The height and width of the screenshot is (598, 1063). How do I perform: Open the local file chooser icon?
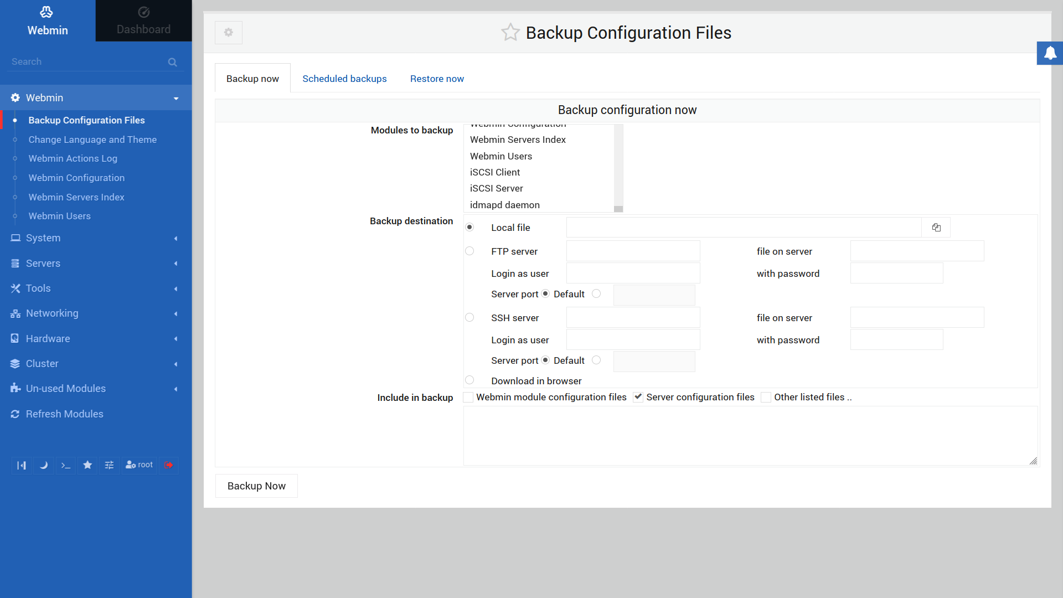pos(936,228)
